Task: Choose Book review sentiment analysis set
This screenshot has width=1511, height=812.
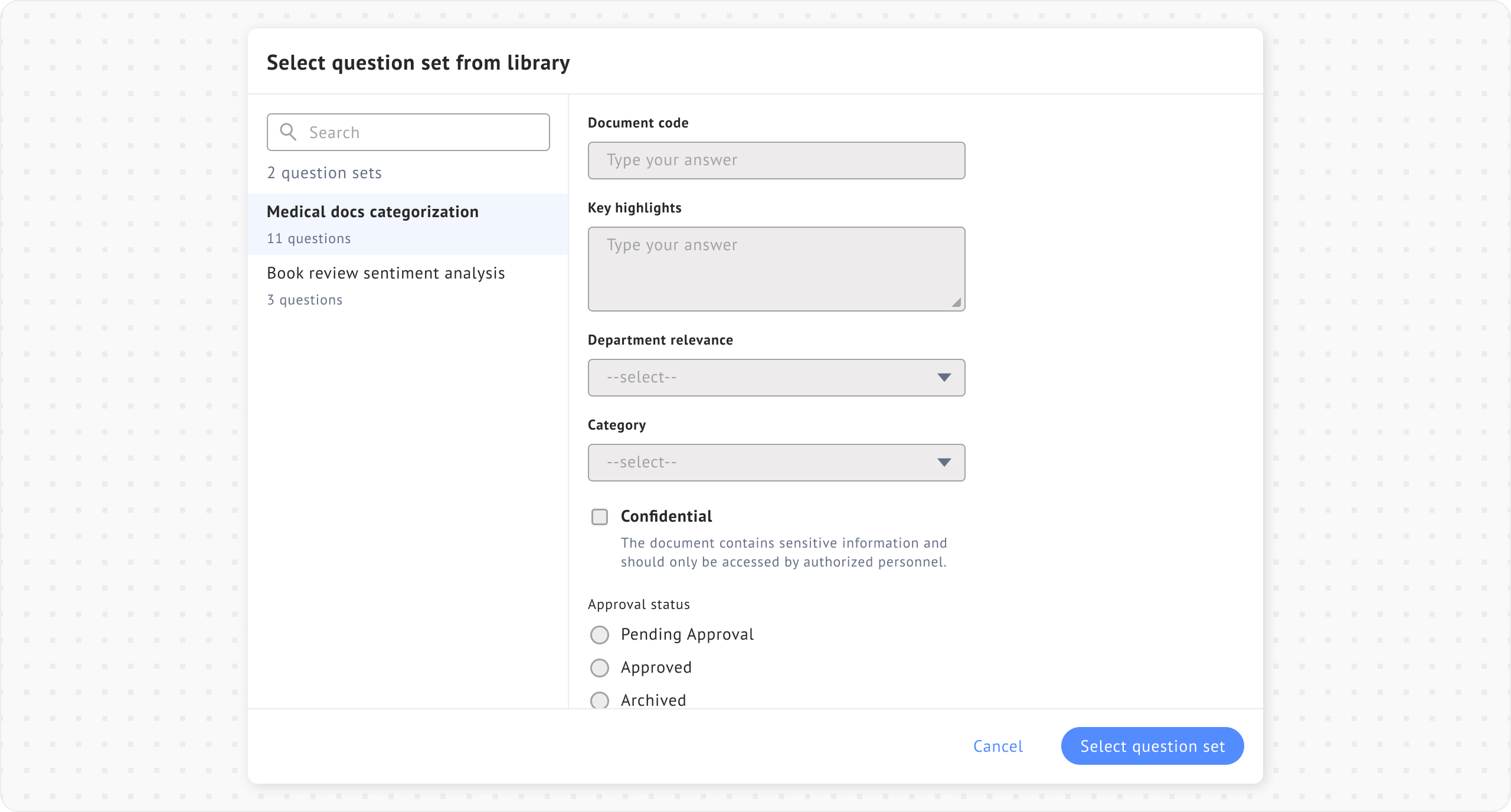Action: pos(385,273)
